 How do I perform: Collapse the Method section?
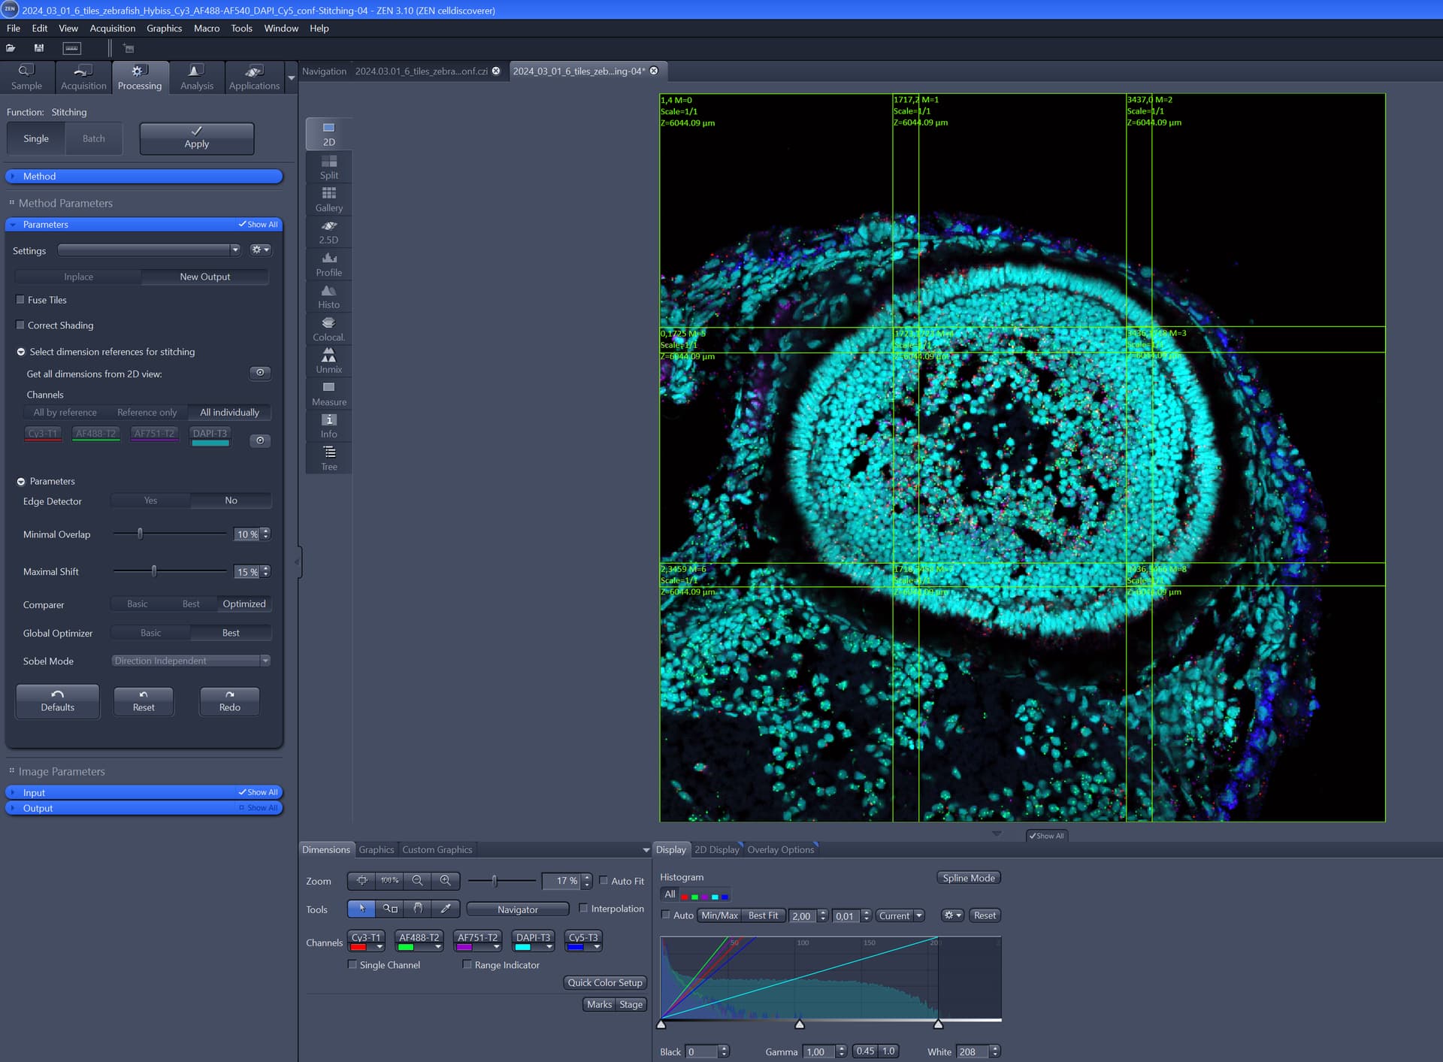click(14, 176)
